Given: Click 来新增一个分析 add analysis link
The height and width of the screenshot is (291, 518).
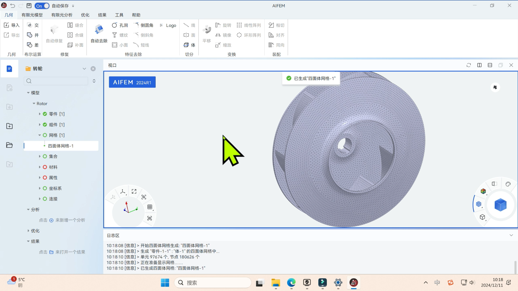Looking at the screenshot, I should click(x=70, y=220).
